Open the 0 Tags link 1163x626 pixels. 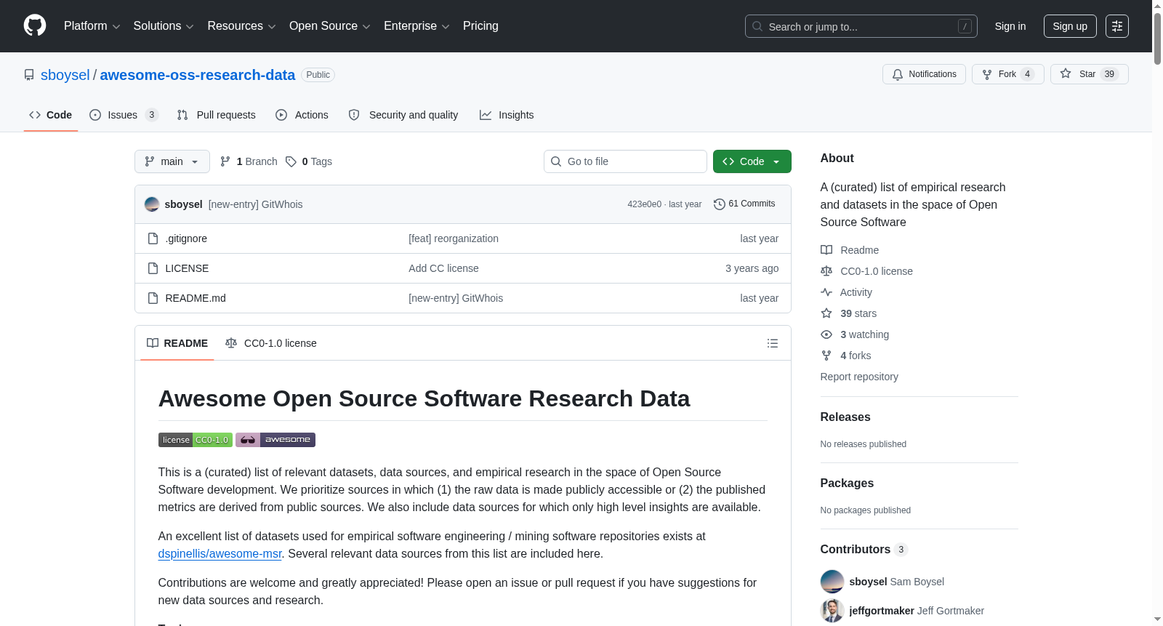pos(309,161)
